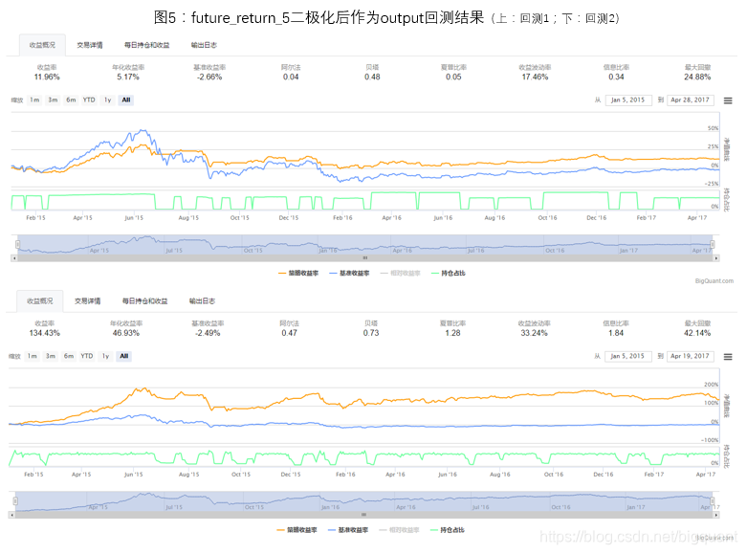747x554 pixels.
Task: Click the navigator scrollbar thumb in the upper chart
Action: click(365, 258)
